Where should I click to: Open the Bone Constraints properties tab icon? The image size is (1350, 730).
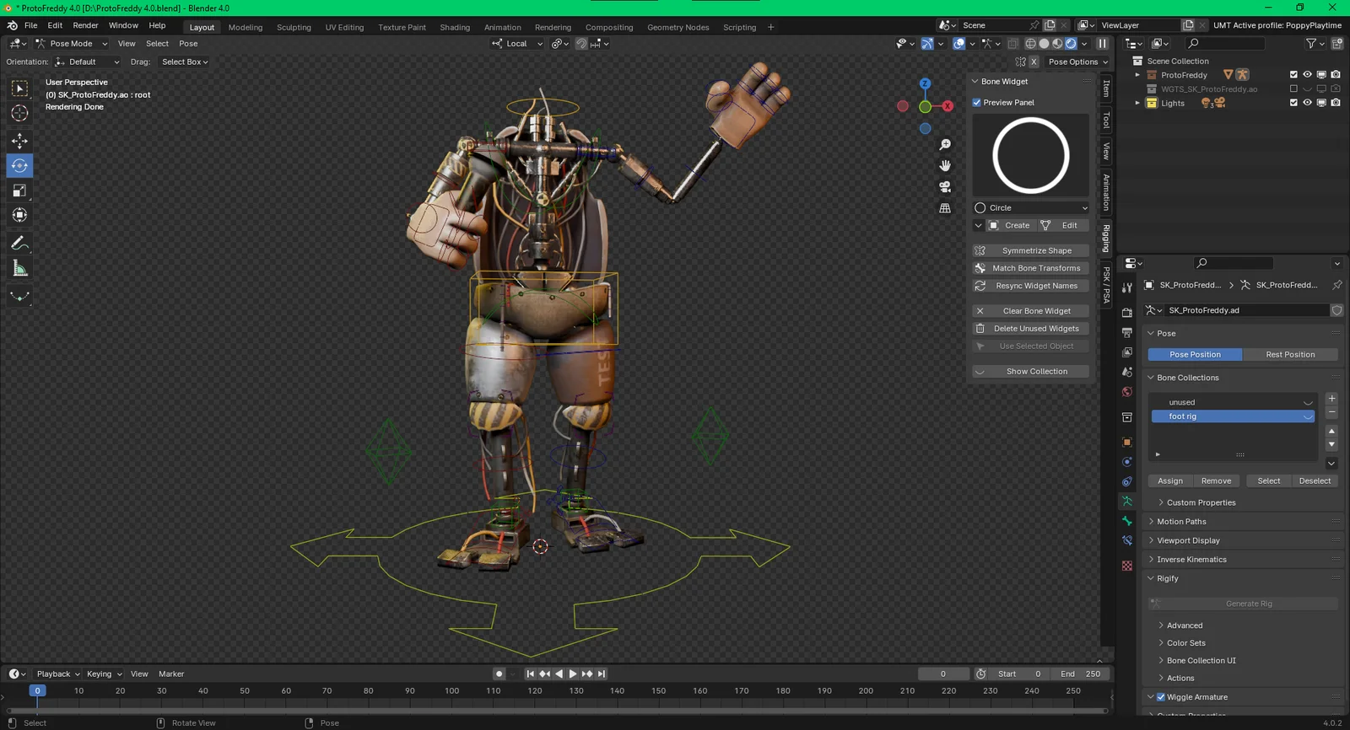pyautogui.click(x=1127, y=540)
